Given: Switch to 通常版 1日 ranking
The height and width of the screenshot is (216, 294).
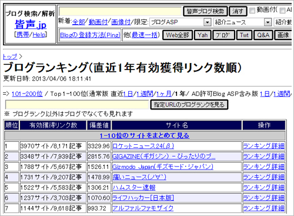Looking at the screenshot, I should pyautogui.click(x=128, y=94).
